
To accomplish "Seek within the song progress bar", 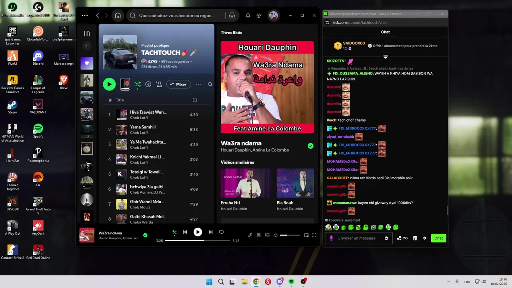I will click(x=198, y=241).
